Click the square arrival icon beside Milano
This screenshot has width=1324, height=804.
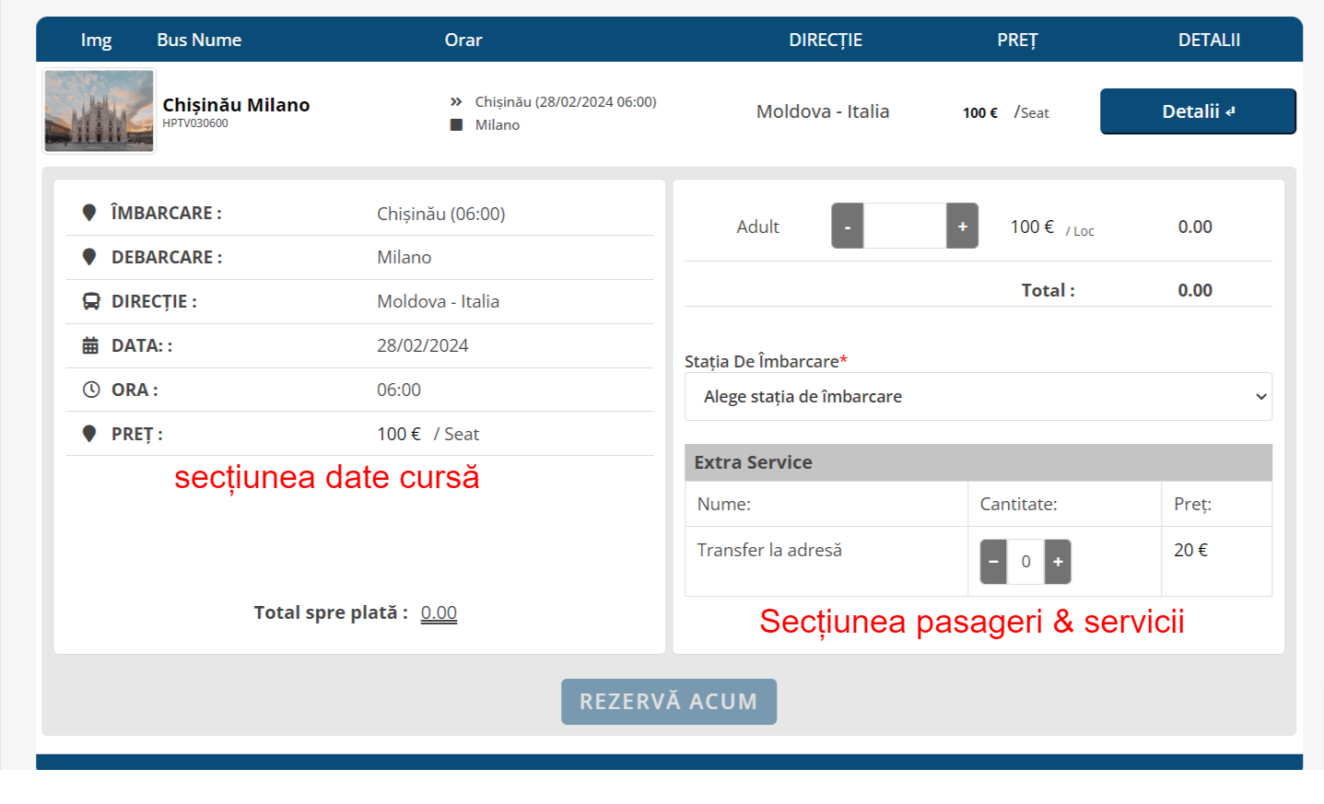point(456,125)
